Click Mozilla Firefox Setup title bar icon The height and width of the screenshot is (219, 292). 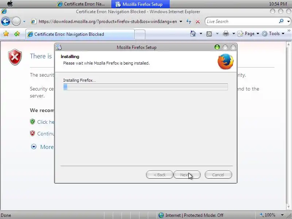[59, 47]
